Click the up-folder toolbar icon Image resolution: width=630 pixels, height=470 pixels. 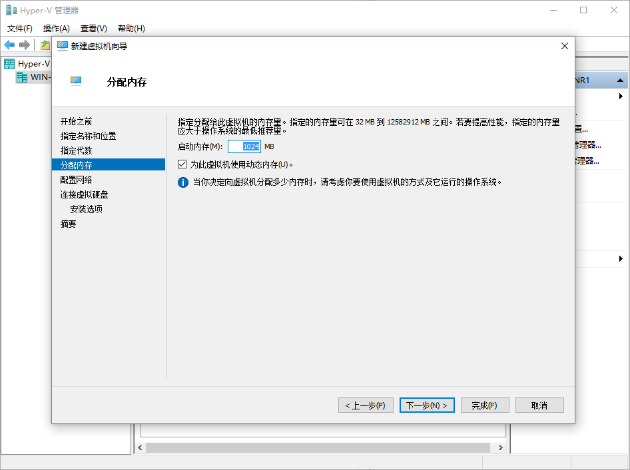pos(45,45)
